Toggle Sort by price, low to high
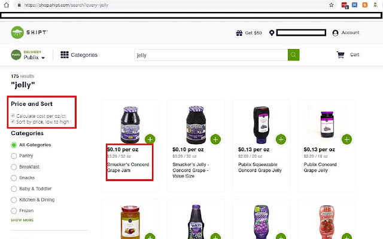383x239 pixels. (x=13, y=121)
